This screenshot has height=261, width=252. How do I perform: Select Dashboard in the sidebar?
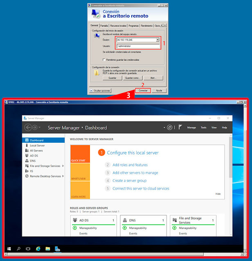coord(43,140)
